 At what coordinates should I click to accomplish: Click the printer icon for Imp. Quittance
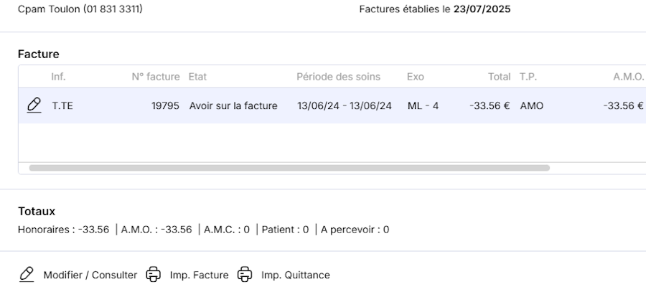click(x=245, y=275)
